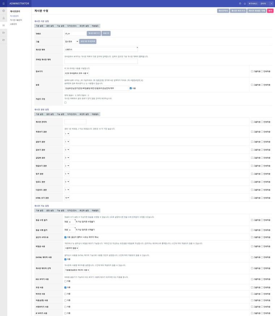Toggle the DHTML 에디터 사용 checkbox

(65, 259)
